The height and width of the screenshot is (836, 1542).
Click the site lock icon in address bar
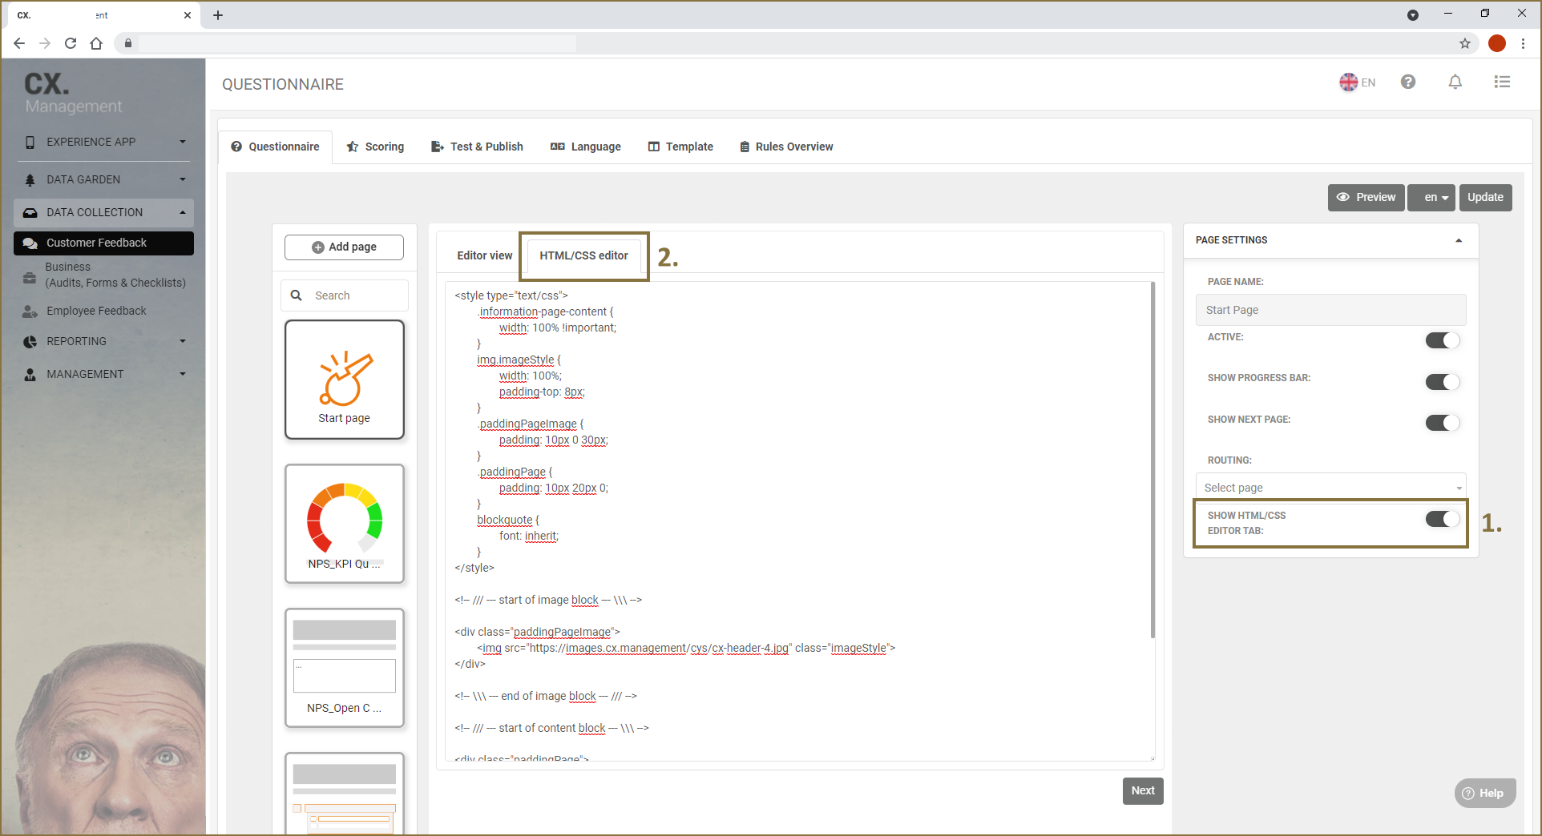pyautogui.click(x=128, y=43)
